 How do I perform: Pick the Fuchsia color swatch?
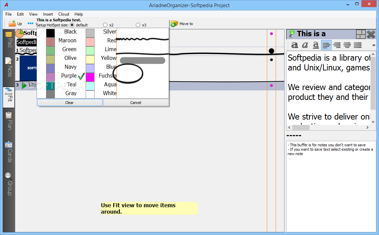90,77
